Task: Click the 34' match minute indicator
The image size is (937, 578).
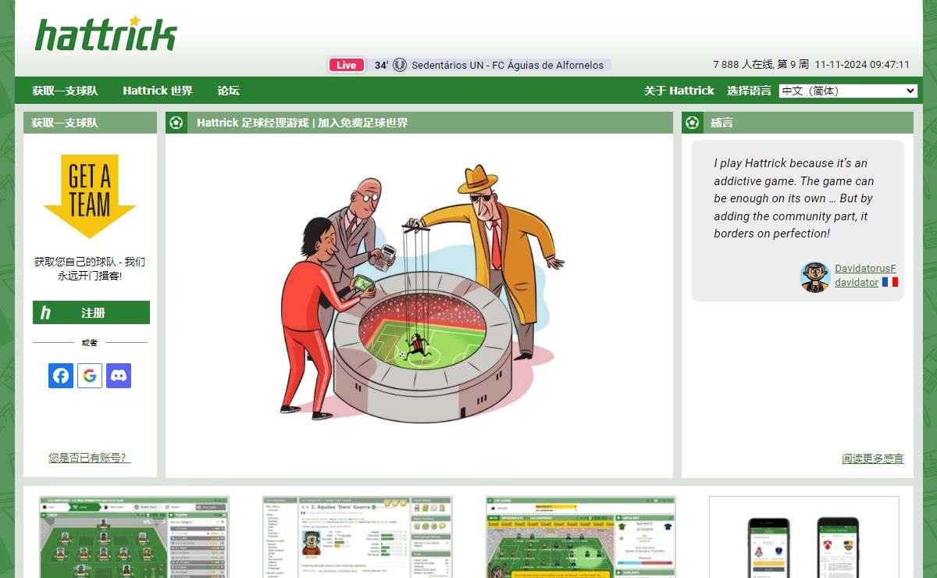Action: tap(381, 66)
